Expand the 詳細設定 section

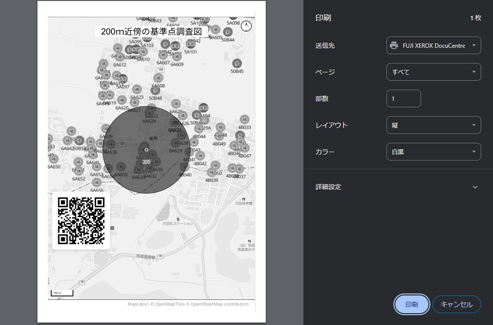coord(397,187)
